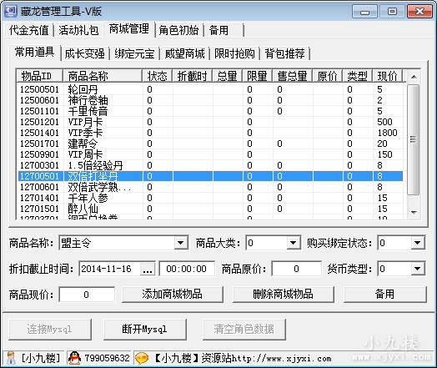The width and height of the screenshot is (437, 368).
Task: Expand the 商品大类 dropdown
Action: click(294, 243)
